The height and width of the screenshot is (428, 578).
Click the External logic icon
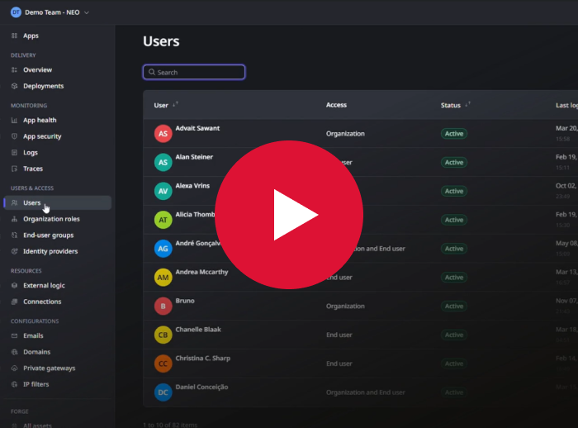[14, 285]
